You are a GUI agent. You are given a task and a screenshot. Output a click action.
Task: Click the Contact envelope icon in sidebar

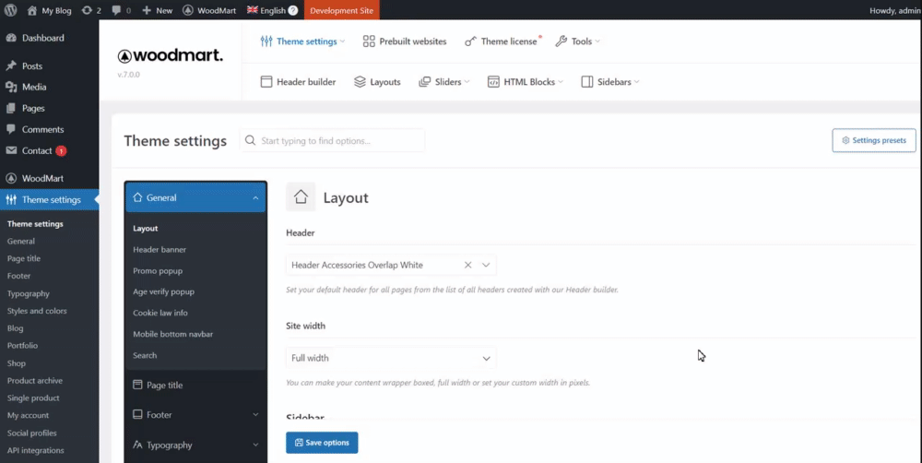(11, 150)
